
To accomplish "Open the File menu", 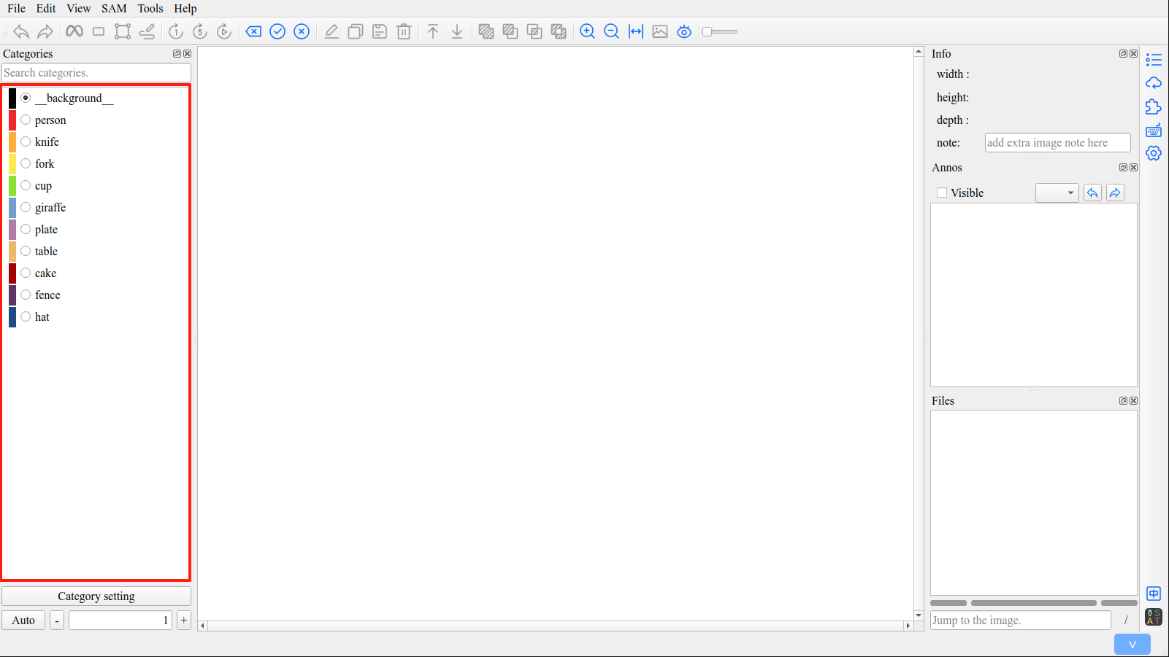I will click(x=16, y=8).
